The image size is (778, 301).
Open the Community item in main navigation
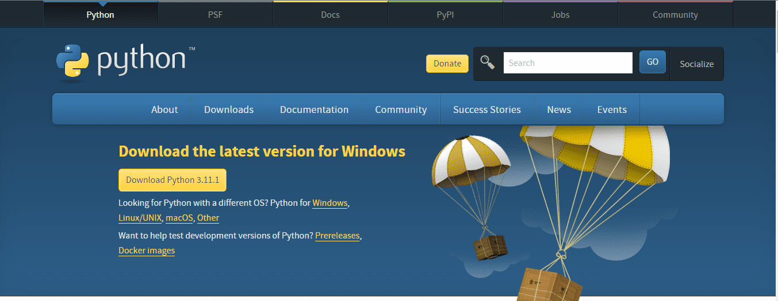401,110
